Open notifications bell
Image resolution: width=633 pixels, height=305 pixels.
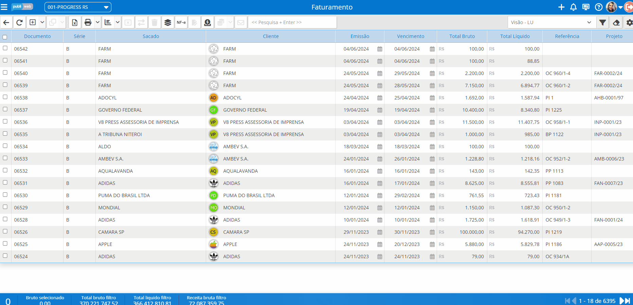[x=574, y=7]
